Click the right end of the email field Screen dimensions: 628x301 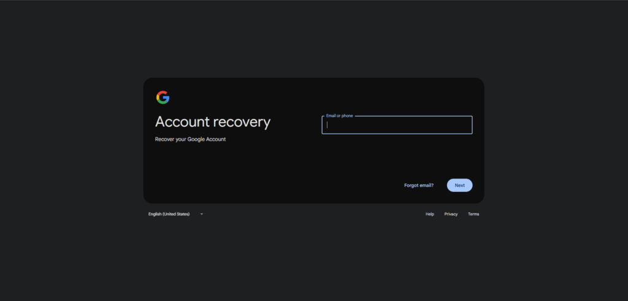[x=466, y=125]
